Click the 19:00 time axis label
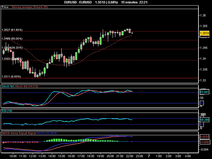212x159 pixels. tap(100, 156)
